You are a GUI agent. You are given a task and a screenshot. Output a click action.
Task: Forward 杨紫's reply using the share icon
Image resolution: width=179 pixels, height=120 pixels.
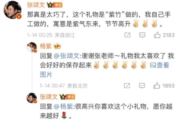click(127, 86)
